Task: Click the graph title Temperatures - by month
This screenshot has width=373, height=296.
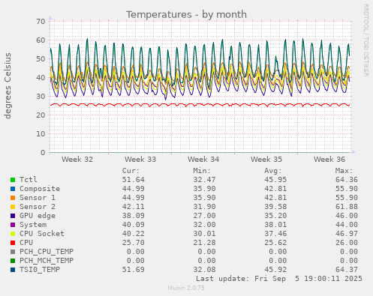Action: (x=186, y=14)
